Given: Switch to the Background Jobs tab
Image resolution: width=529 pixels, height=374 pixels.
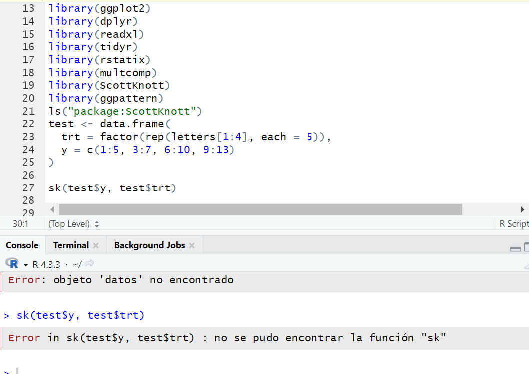Looking at the screenshot, I should (149, 245).
